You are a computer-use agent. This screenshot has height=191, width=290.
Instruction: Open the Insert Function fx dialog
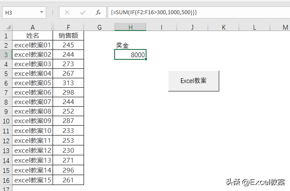click(98, 12)
